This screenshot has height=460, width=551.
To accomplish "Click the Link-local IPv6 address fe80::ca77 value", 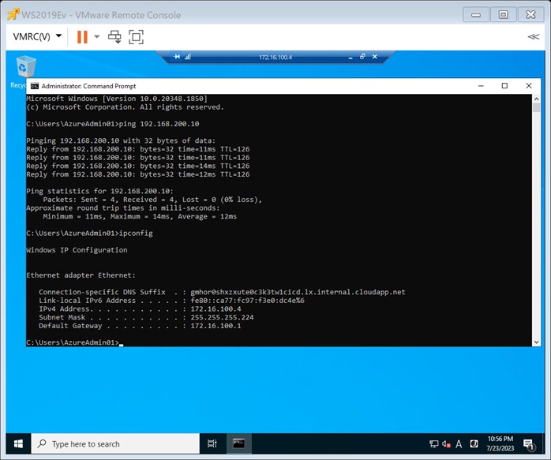I will (x=247, y=301).
